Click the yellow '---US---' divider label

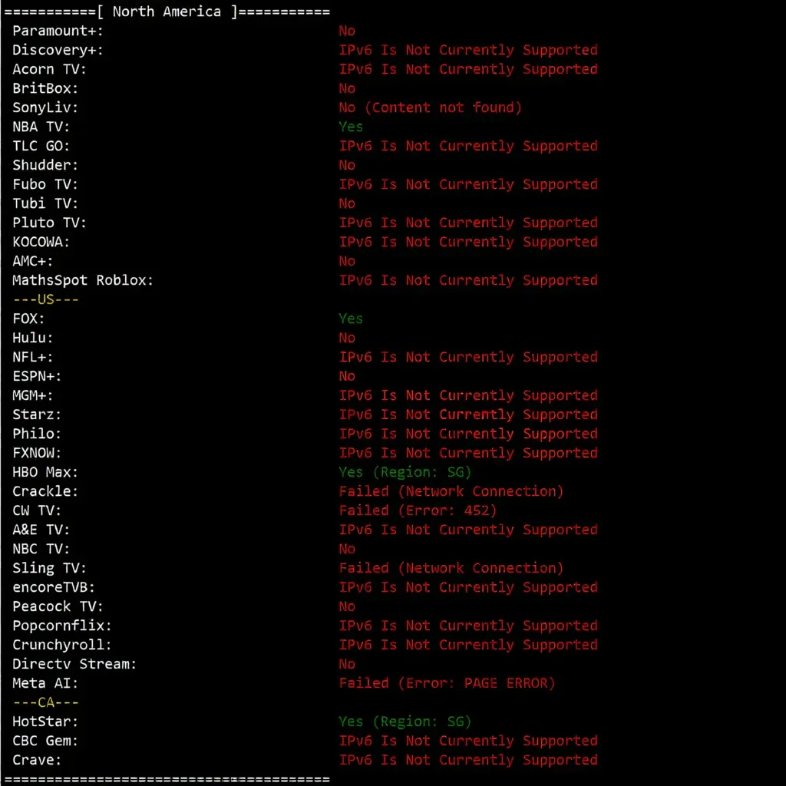45,299
